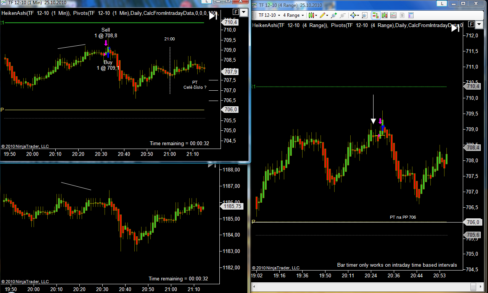Click the yellow P pivot label in 1 Min chart
Image resolution: width=488 pixels, height=293 pixels.
(2, 110)
